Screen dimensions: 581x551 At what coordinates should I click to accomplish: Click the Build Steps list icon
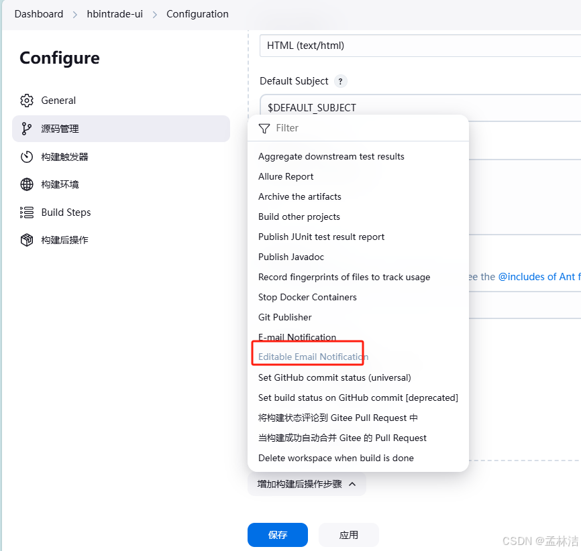tap(27, 212)
